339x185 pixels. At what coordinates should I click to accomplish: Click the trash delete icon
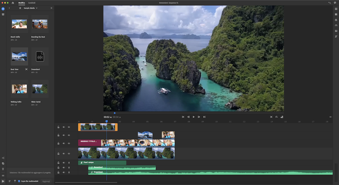3,169
